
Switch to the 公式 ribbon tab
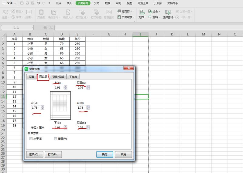click(97, 3)
